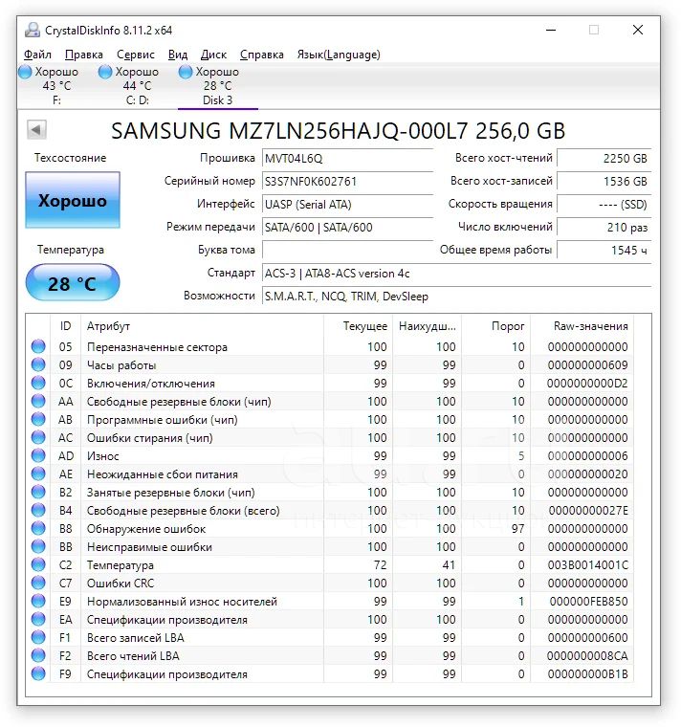681x727 pixels.
Task: Click status orb for C7 Ошибки CRC
Action: click(38, 583)
